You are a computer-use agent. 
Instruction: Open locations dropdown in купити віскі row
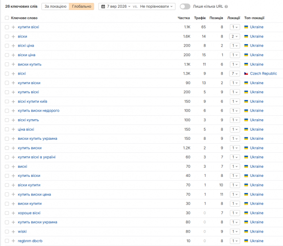pyautogui.click(x=235, y=27)
